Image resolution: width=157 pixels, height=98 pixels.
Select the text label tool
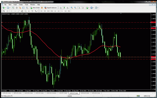(x=32, y=11)
